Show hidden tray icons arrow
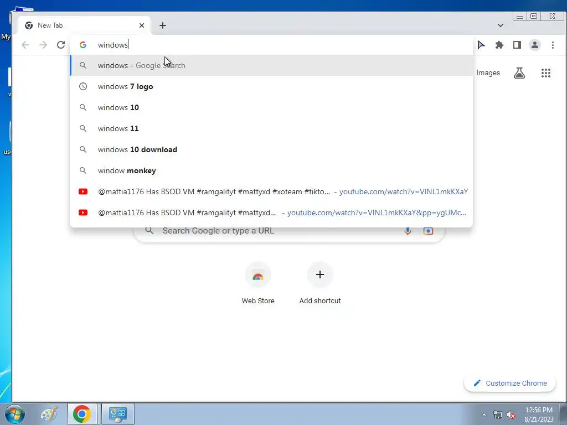 484,414
